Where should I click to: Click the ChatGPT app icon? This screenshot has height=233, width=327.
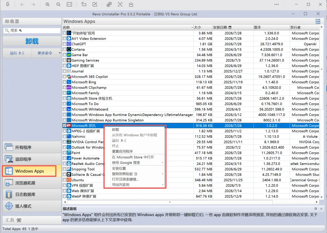69,44
